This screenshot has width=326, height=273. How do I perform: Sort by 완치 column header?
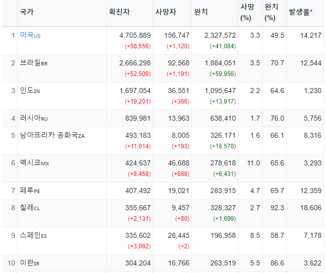[201, 12]
